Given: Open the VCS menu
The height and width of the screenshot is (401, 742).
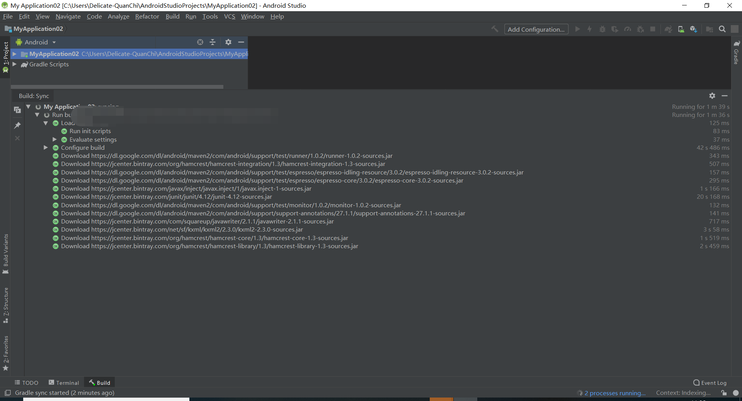Looking at the screenshot, I should click(230, 16).
